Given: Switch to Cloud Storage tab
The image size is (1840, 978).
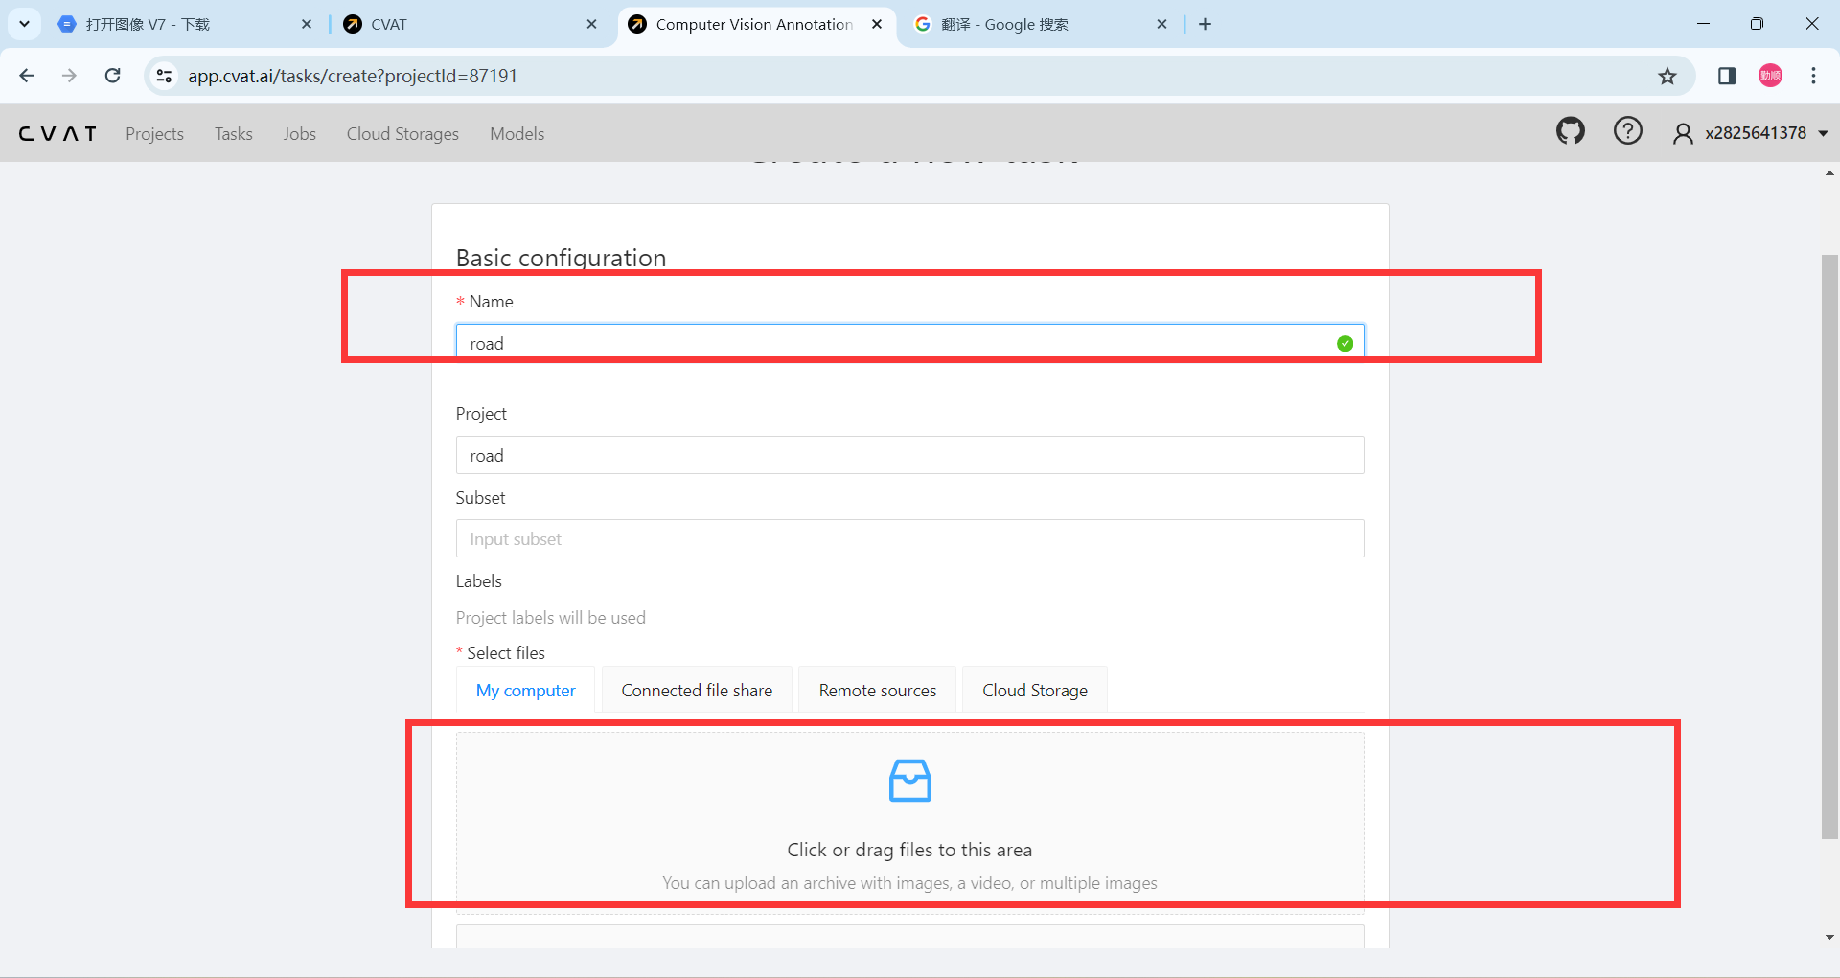Looking at the screenshot, I should pos(1034,690).
